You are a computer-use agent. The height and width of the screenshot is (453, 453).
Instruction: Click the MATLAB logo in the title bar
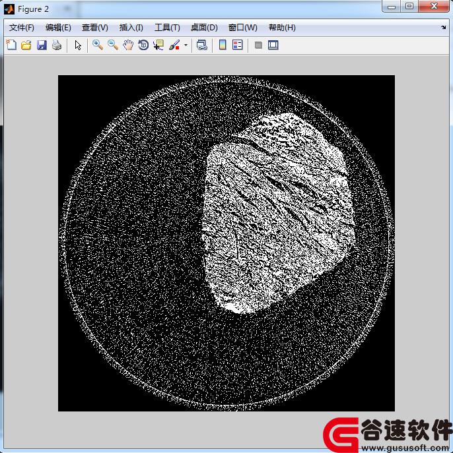pos(9,9)
